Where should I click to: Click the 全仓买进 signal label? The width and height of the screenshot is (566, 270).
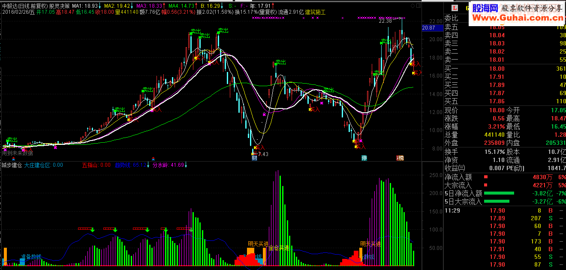pos(279,248)
